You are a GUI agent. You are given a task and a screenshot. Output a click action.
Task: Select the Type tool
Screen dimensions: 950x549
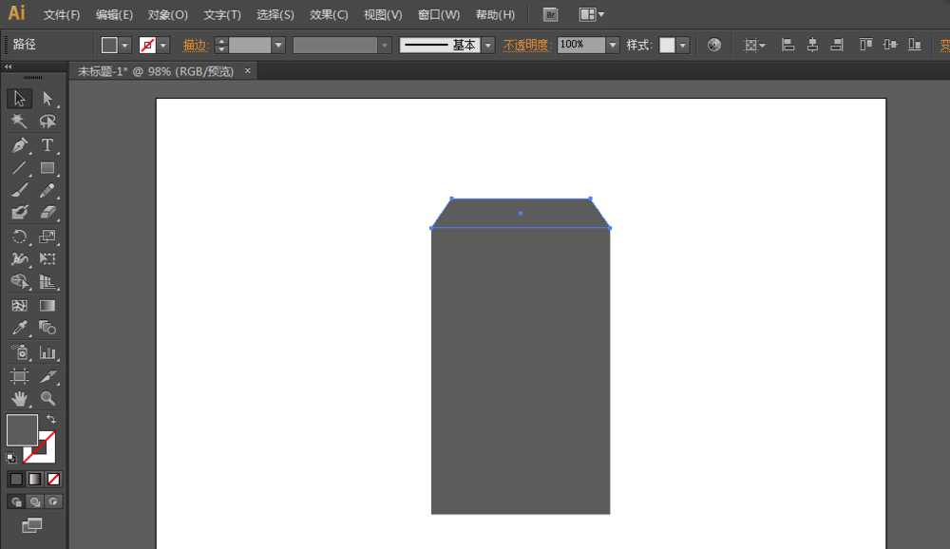(47, 144)
